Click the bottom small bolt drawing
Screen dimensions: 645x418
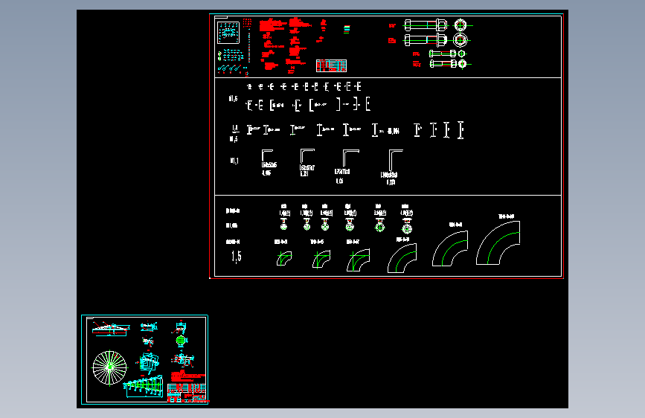pos(443,64)
